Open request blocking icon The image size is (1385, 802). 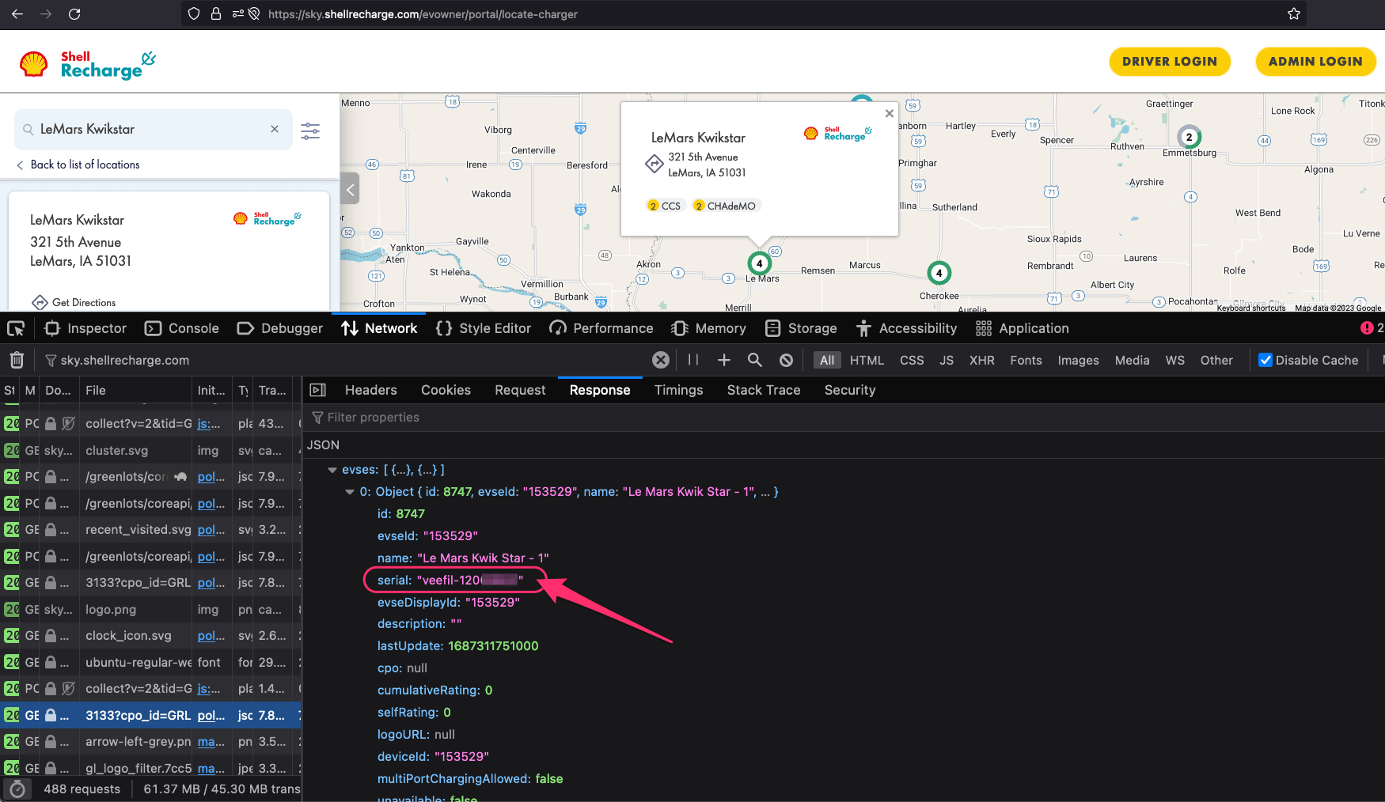786,360
